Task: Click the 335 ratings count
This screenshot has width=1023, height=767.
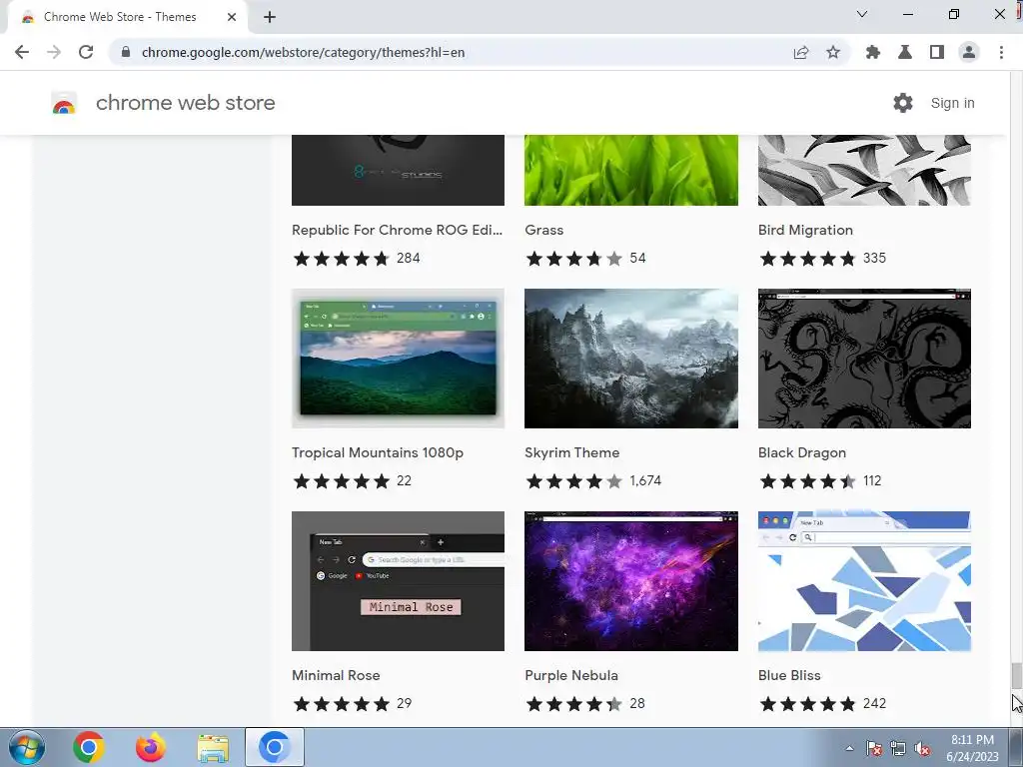Action: (x=874, y=258)
